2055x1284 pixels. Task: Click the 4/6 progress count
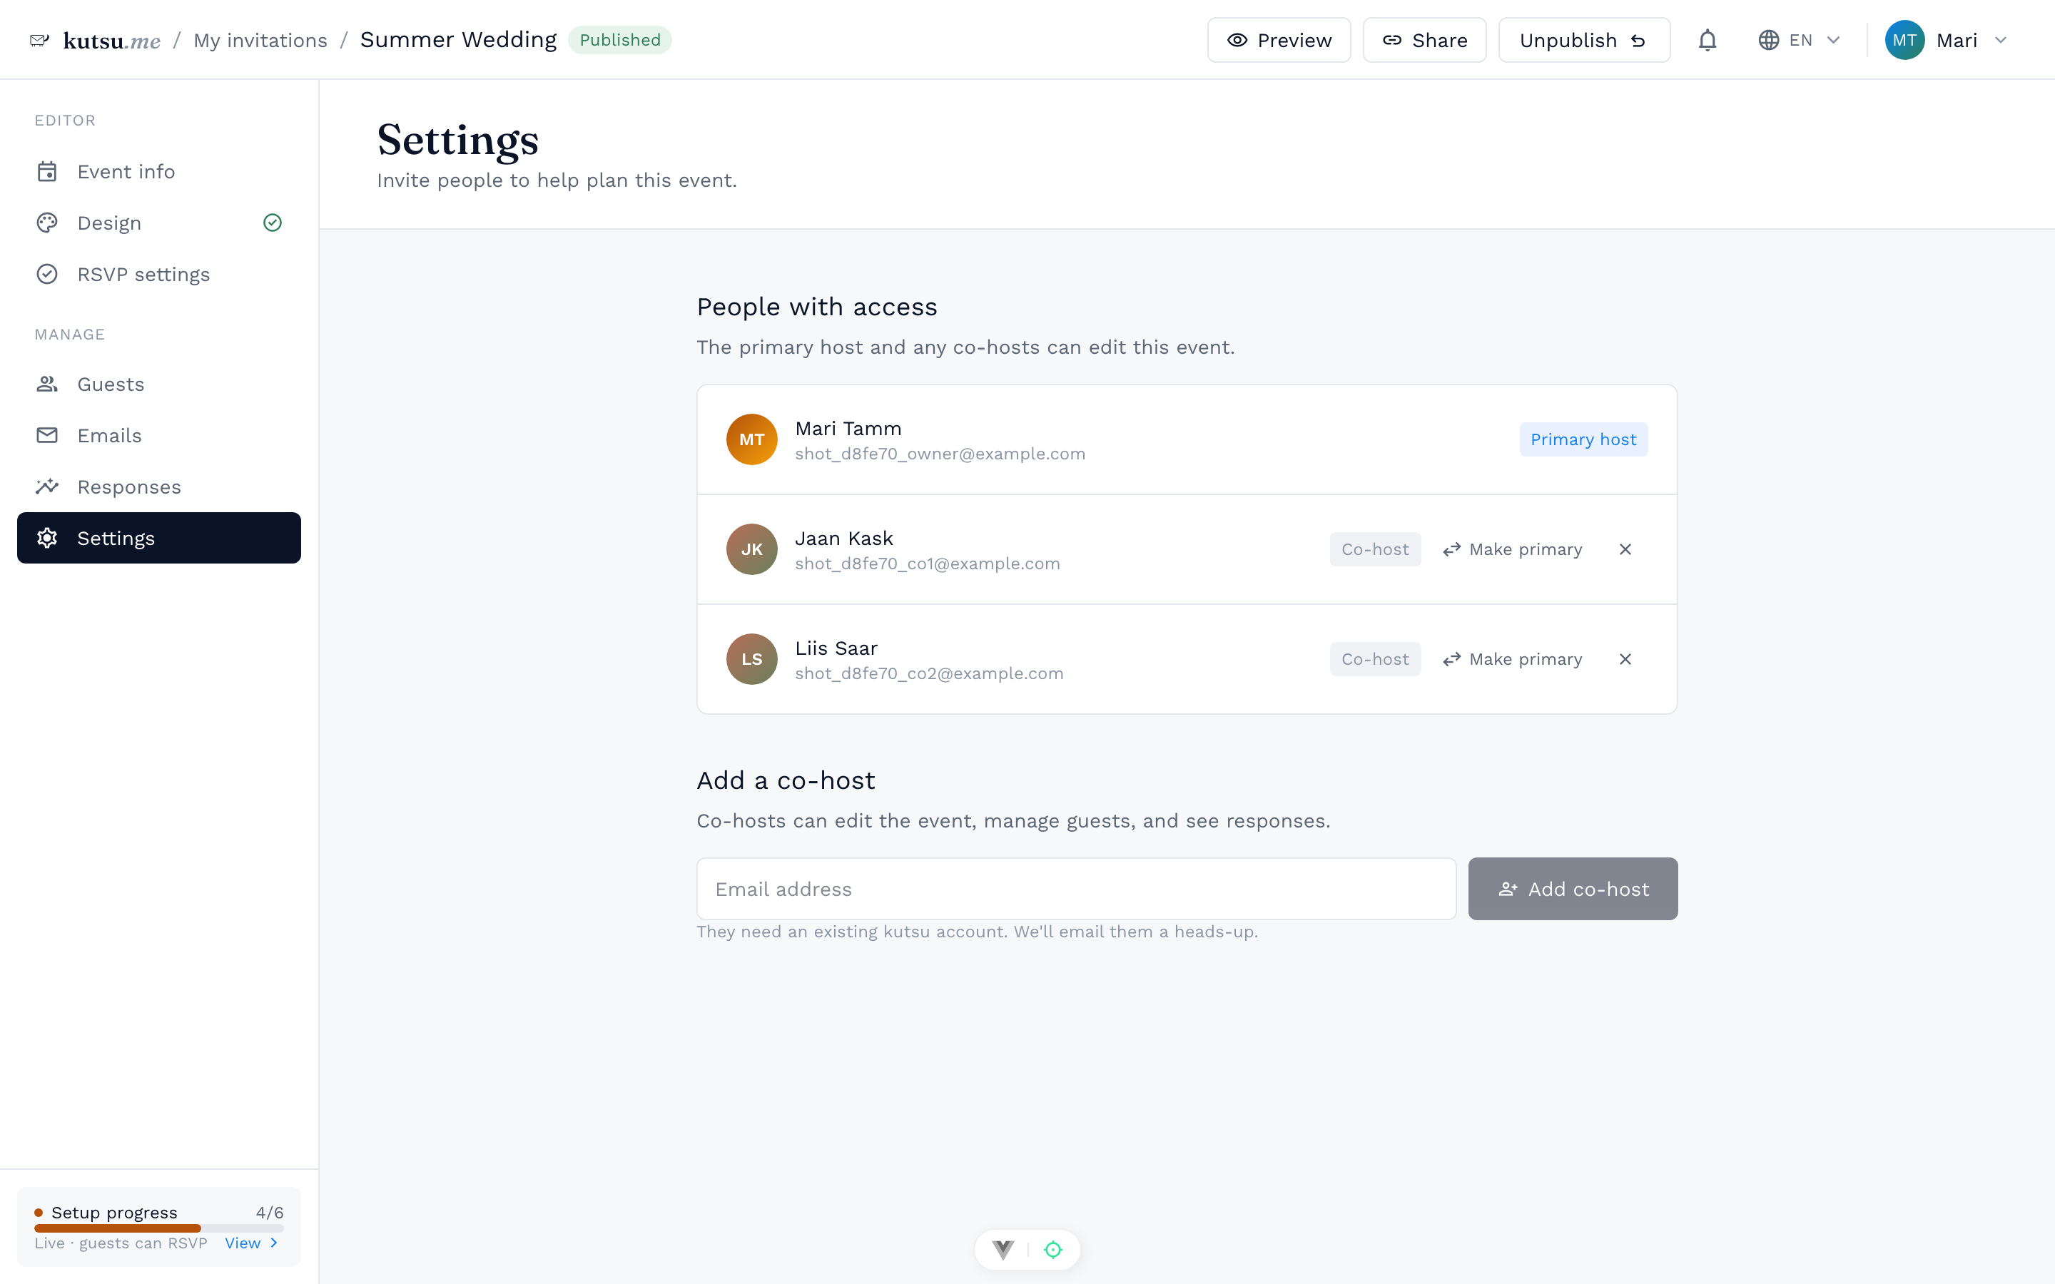pyautogui.click(x=270, y=1212)
